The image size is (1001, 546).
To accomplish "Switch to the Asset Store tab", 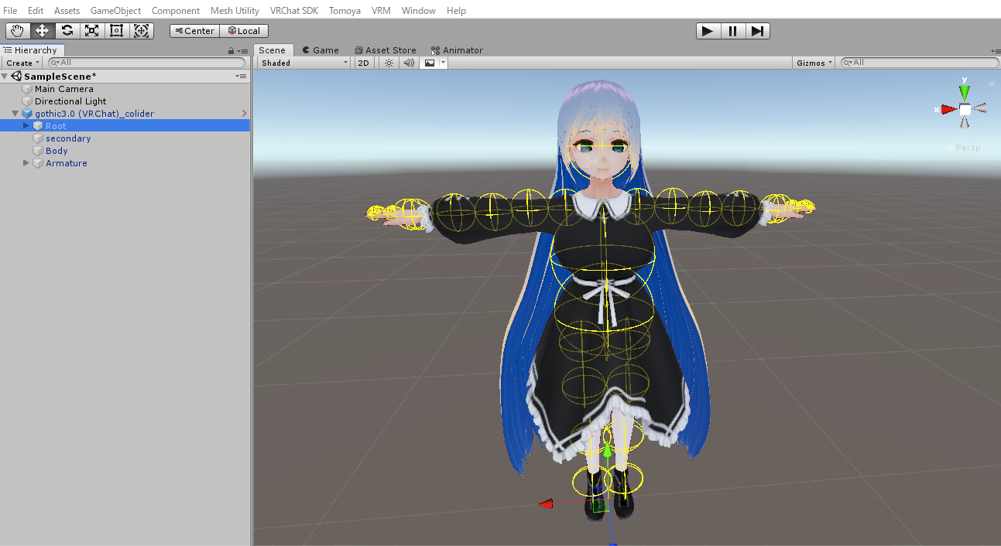I will 385,50.
